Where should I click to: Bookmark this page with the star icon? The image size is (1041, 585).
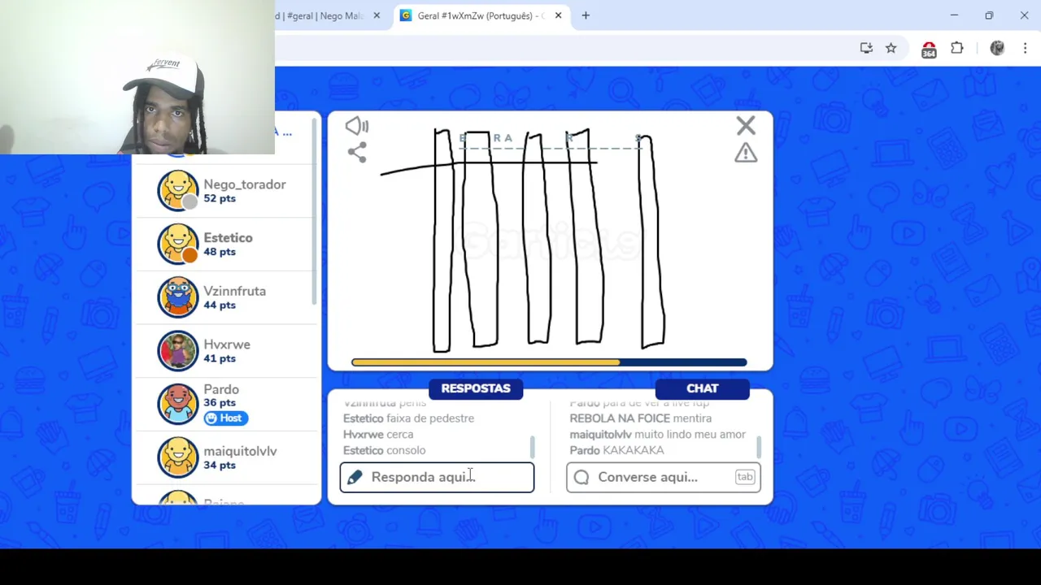pos(891,48)
